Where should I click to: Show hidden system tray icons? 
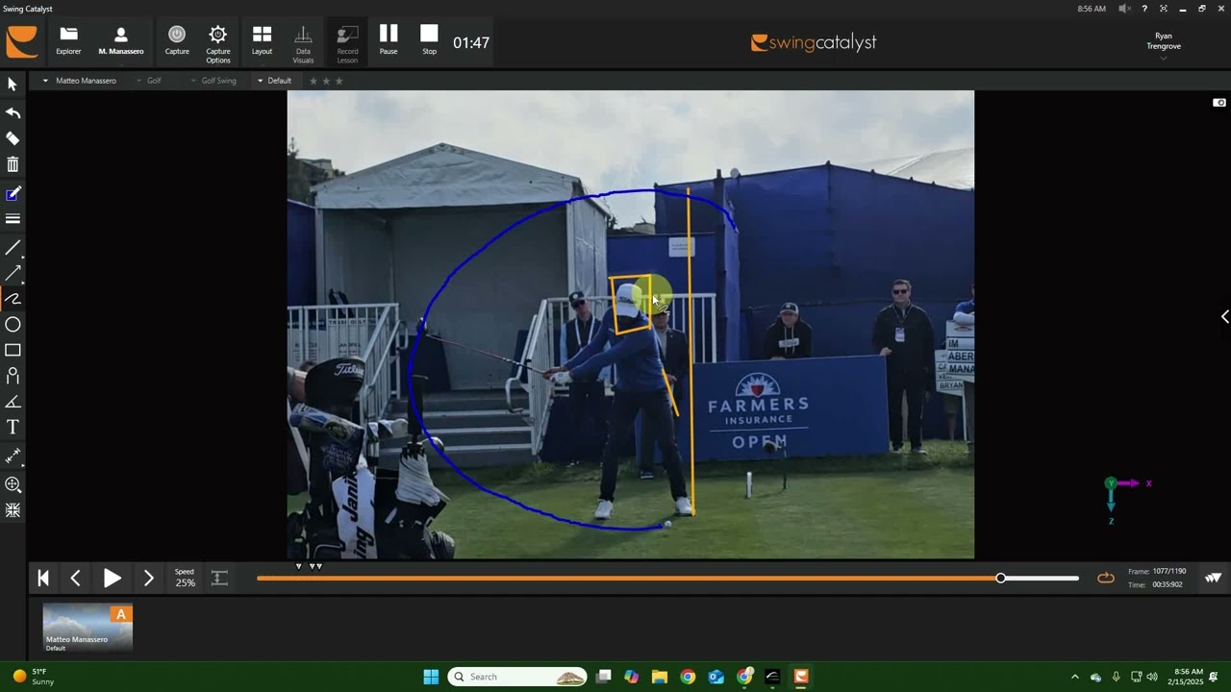point(1075,677)
